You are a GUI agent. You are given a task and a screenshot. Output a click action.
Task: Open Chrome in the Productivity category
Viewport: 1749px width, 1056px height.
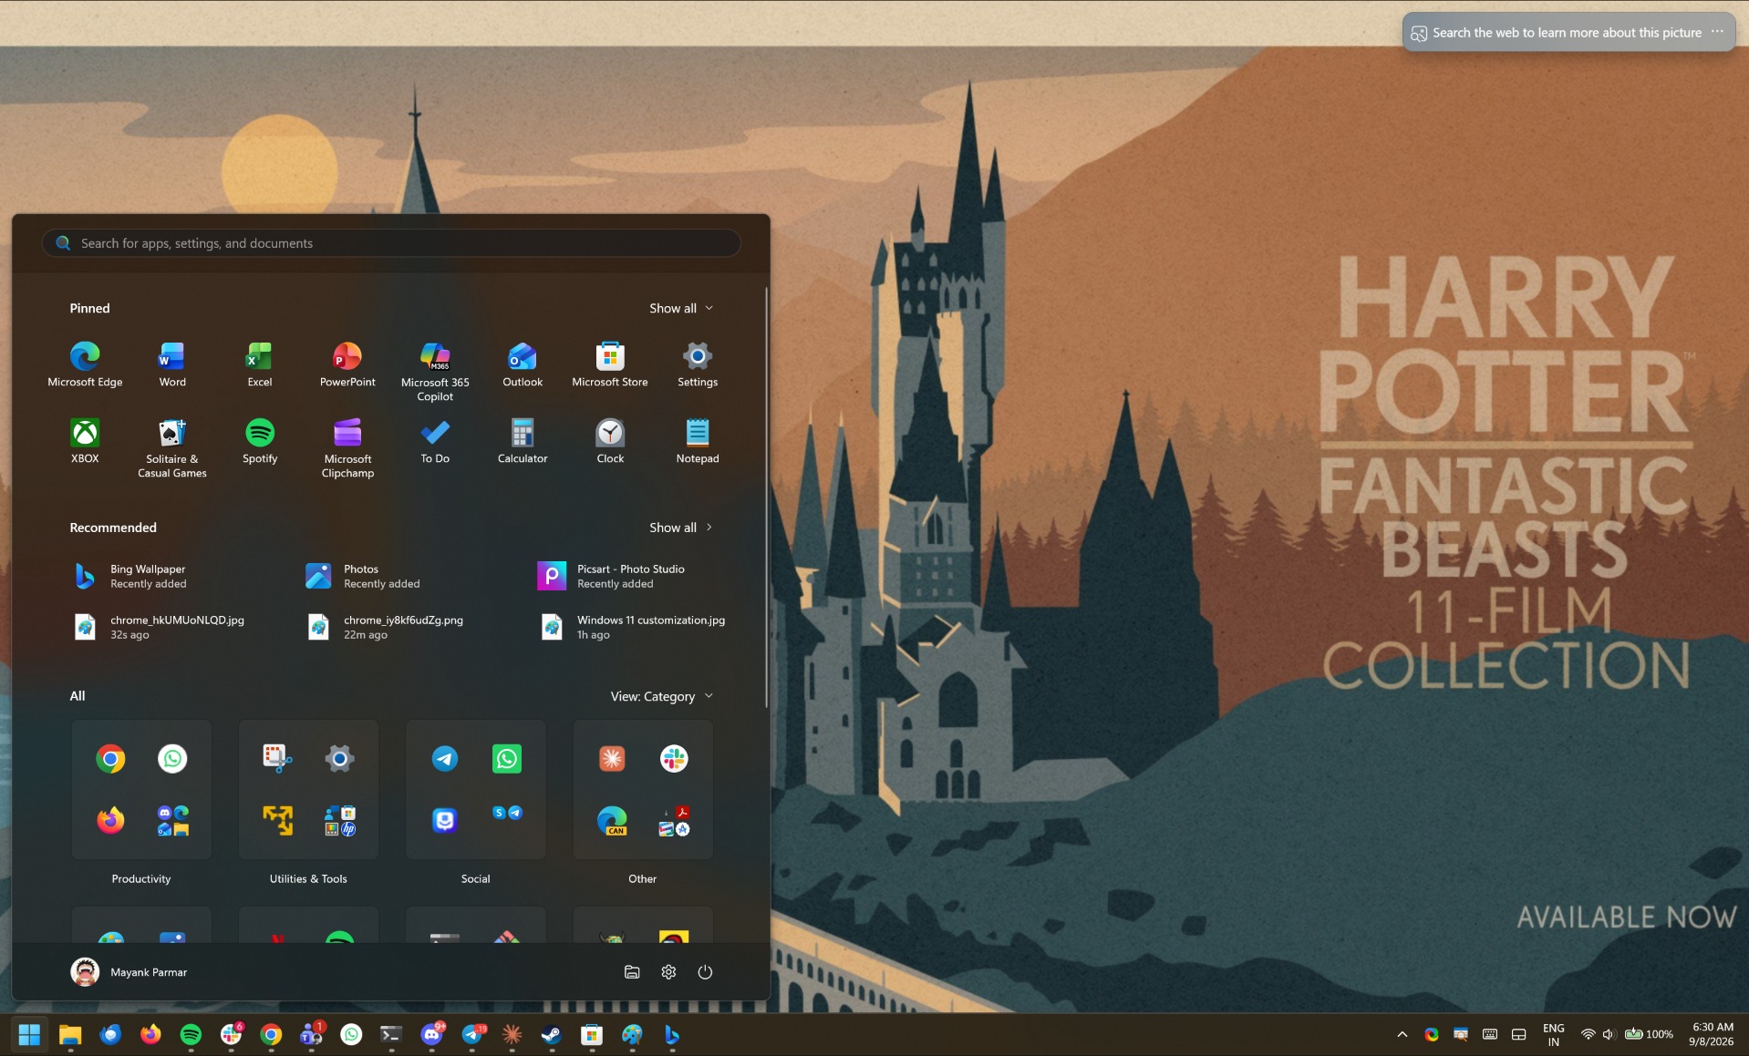tap(110, 759)
